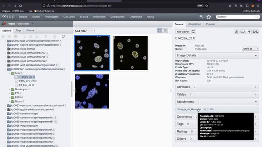Switch to the Acquisition tab
This screenshot has width=262, height=147.
point(195,24)
